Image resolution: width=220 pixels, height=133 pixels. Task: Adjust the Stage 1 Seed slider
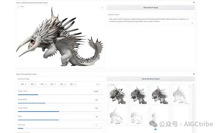[60, 95]
